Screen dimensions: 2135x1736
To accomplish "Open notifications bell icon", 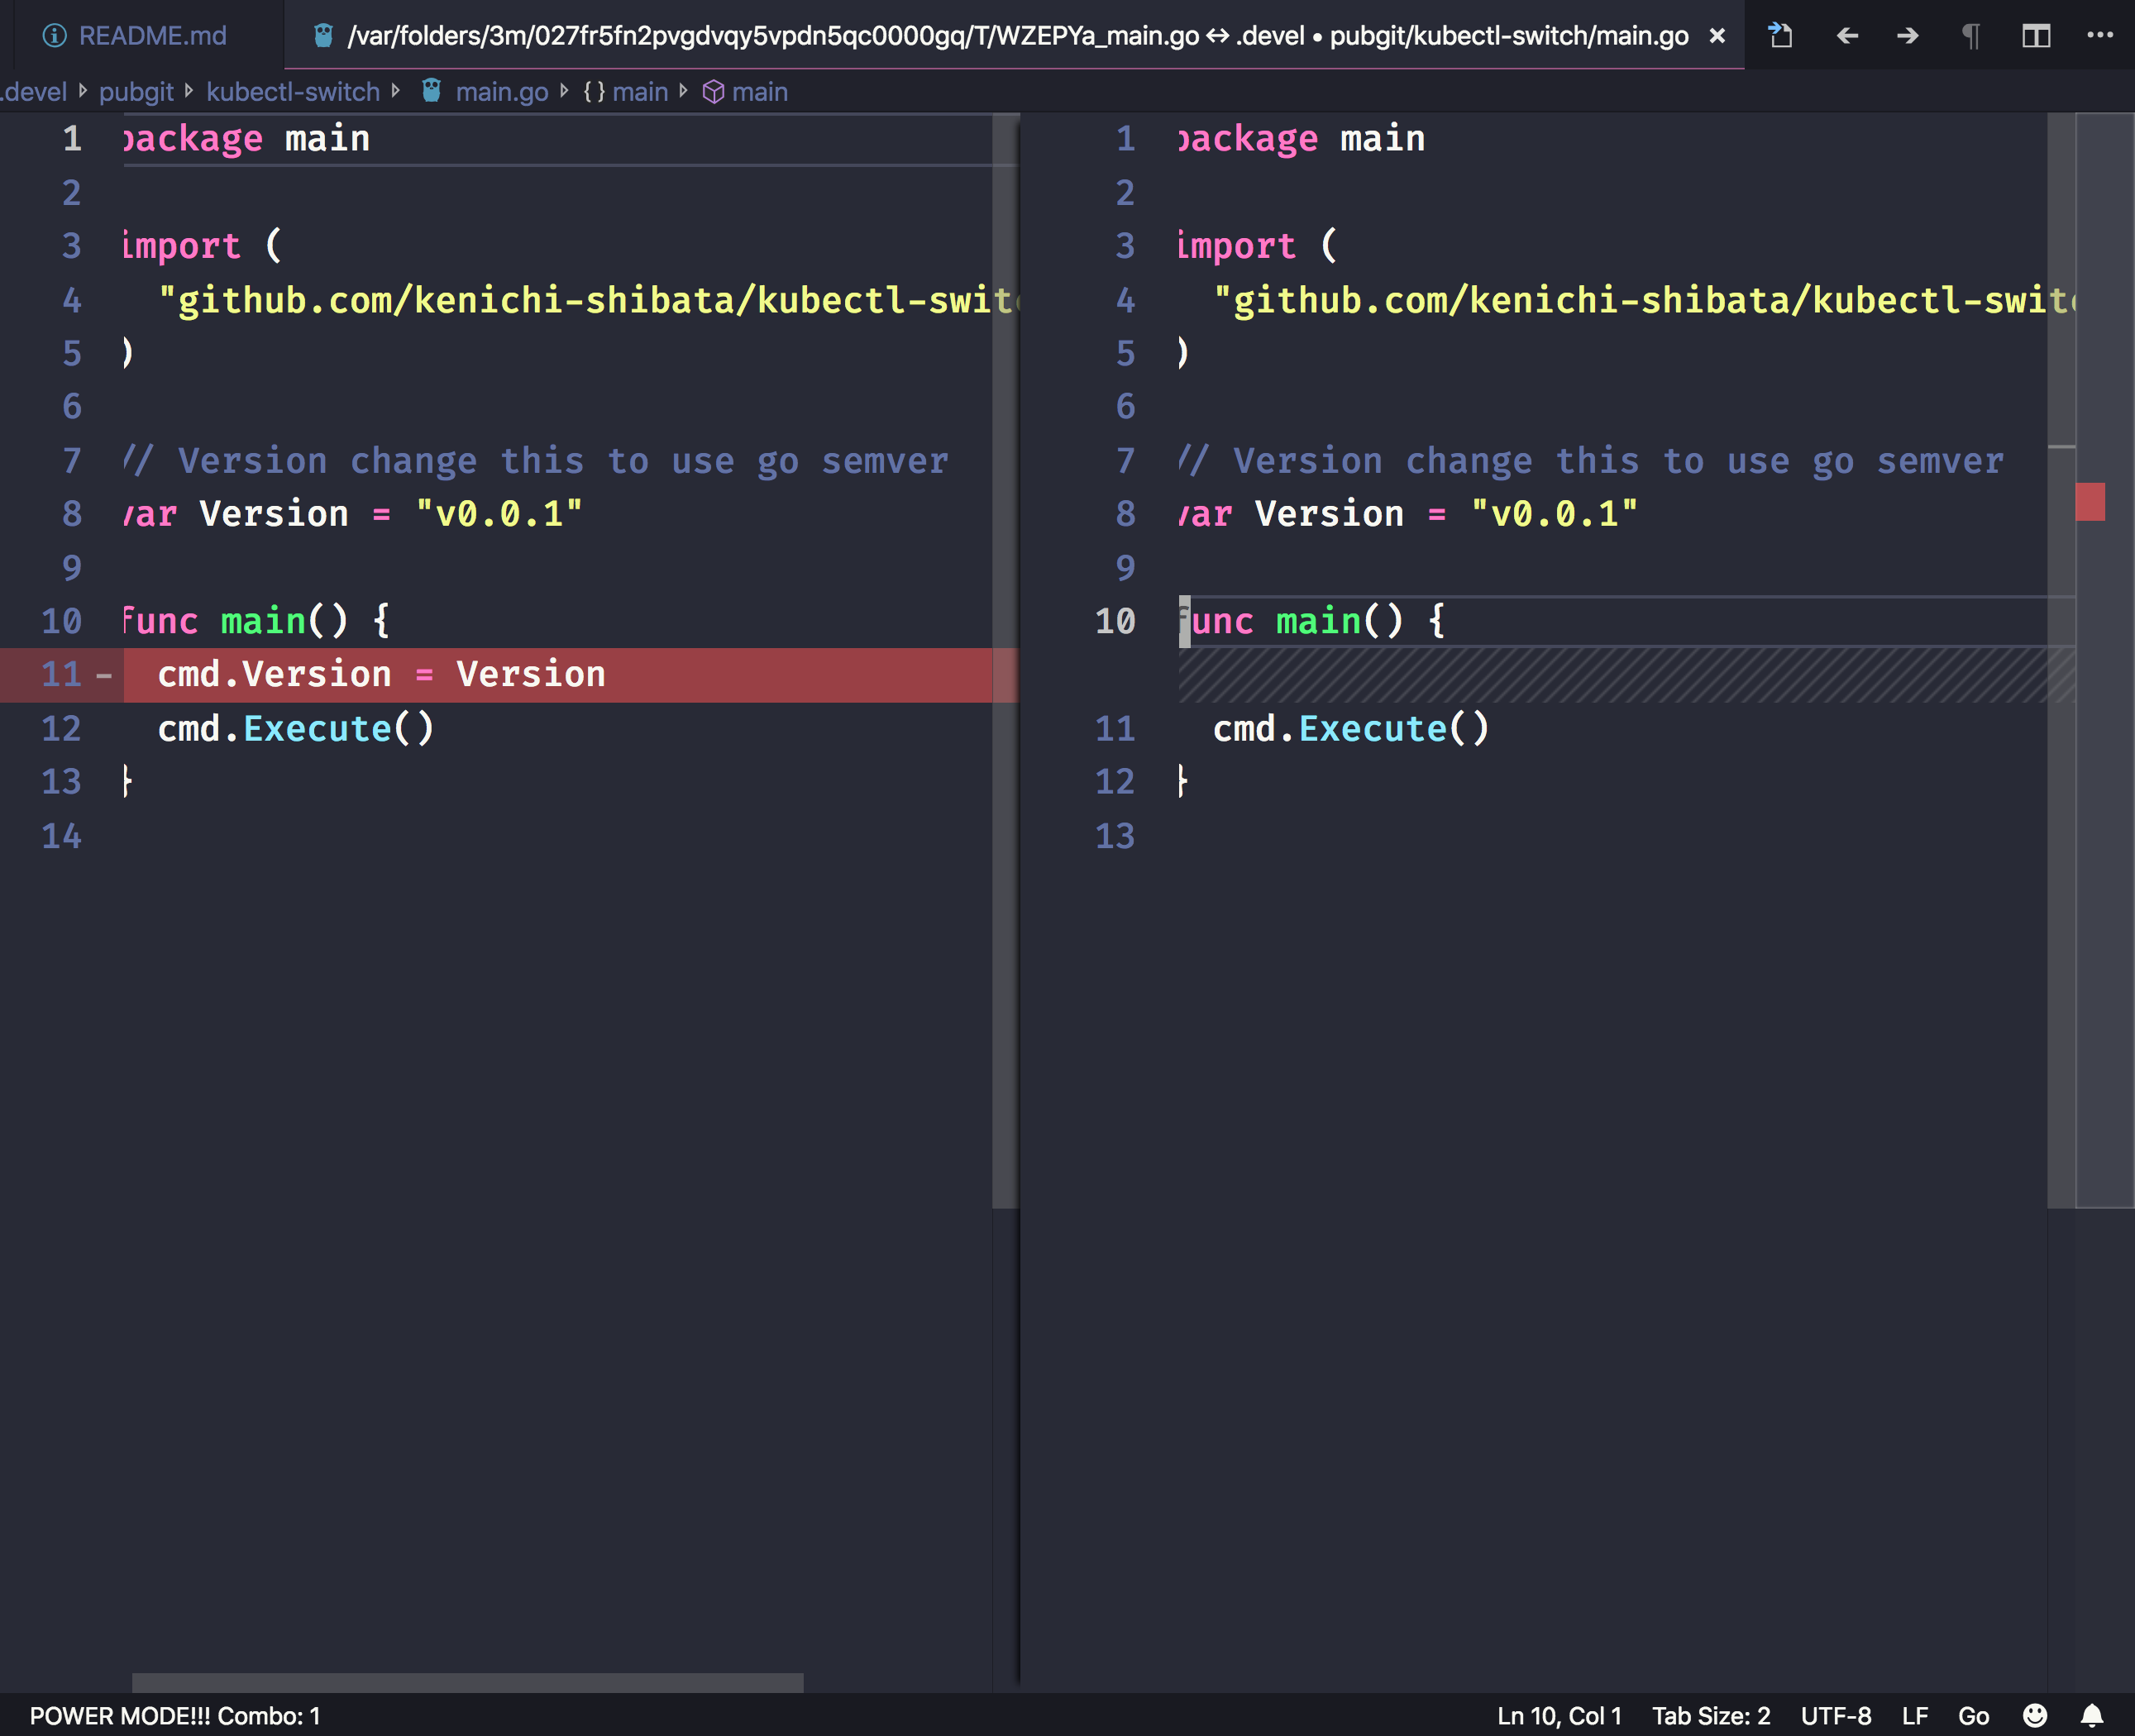I will [2092, 1716].
